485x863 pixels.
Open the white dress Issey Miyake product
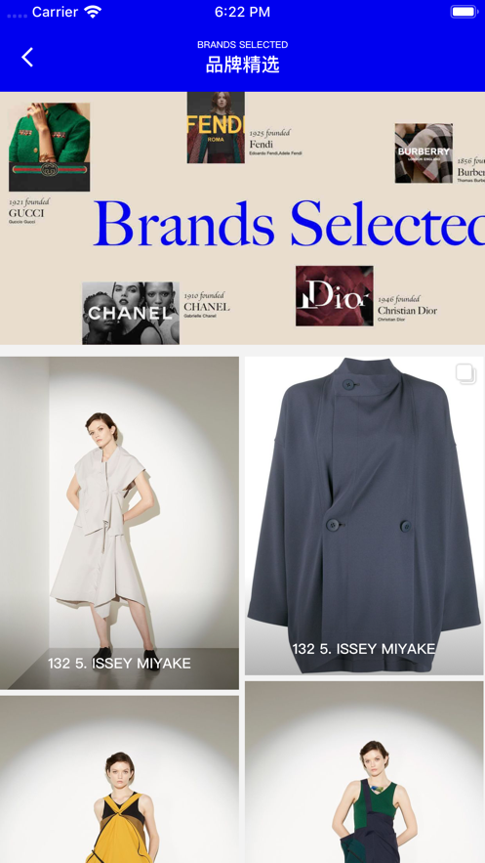119,523
